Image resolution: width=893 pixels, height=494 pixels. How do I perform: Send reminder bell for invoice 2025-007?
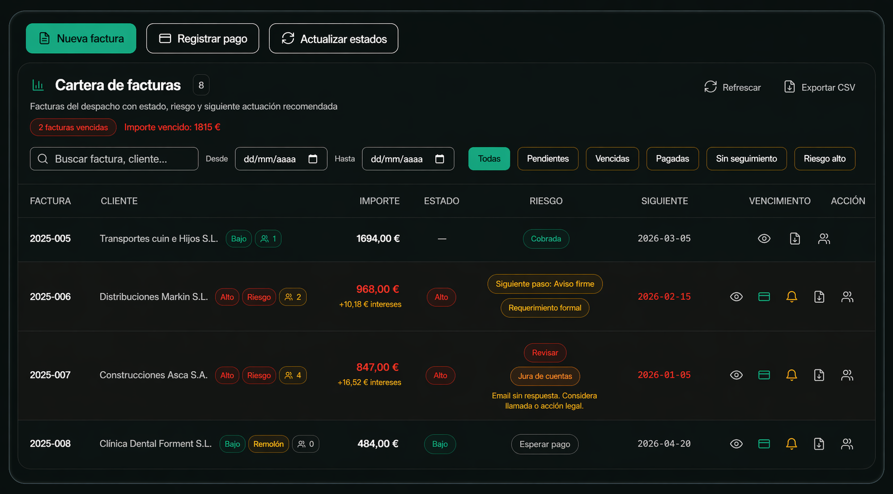click(x=791, y=375)
